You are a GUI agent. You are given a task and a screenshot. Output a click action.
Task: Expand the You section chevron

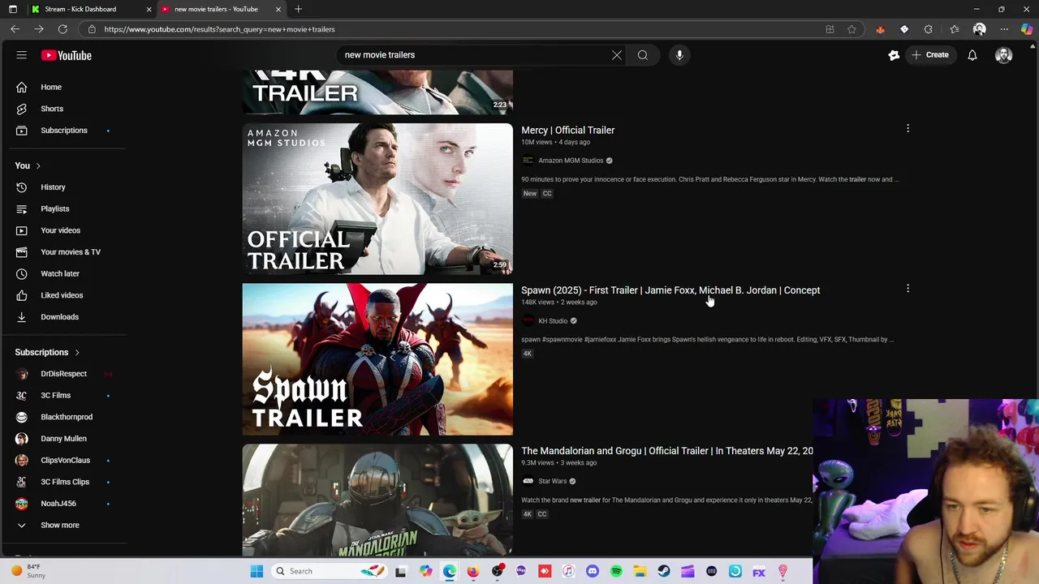37,165
